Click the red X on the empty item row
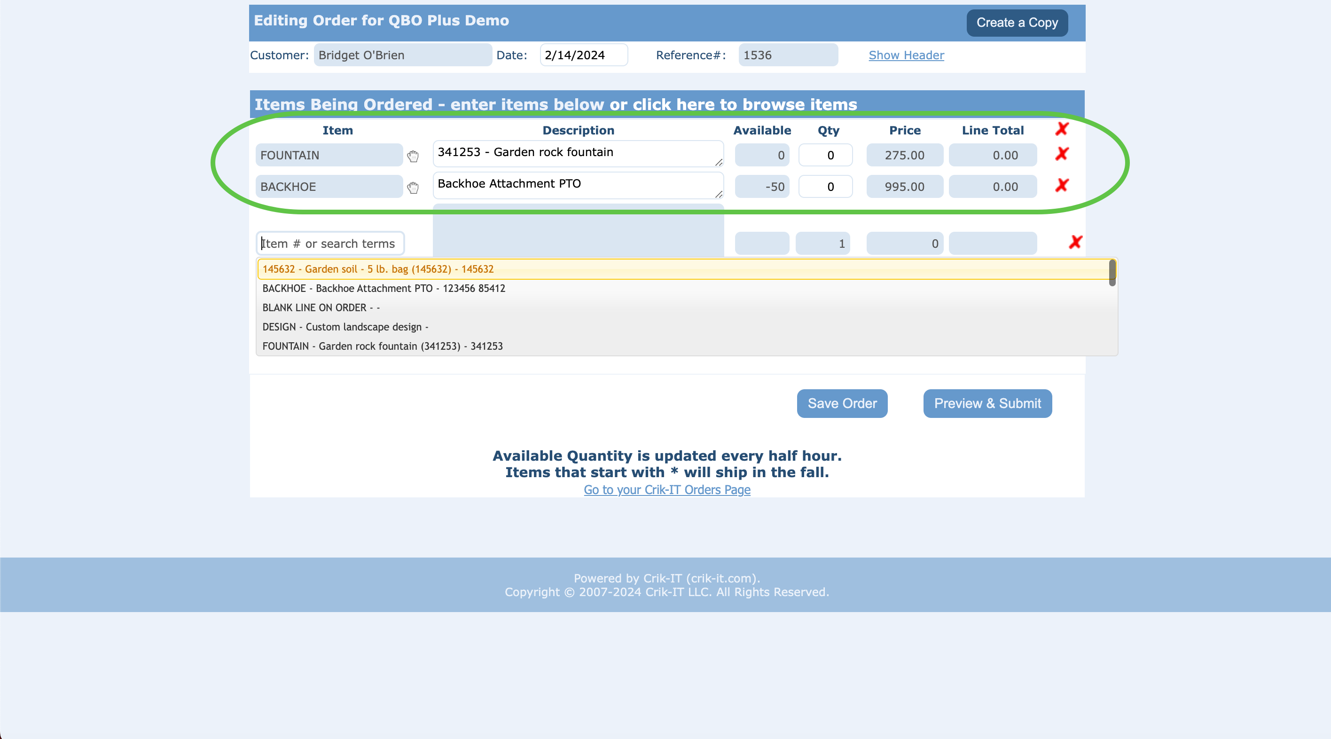The width and height of the screenshot is (1331, 739). [1075, 243]
